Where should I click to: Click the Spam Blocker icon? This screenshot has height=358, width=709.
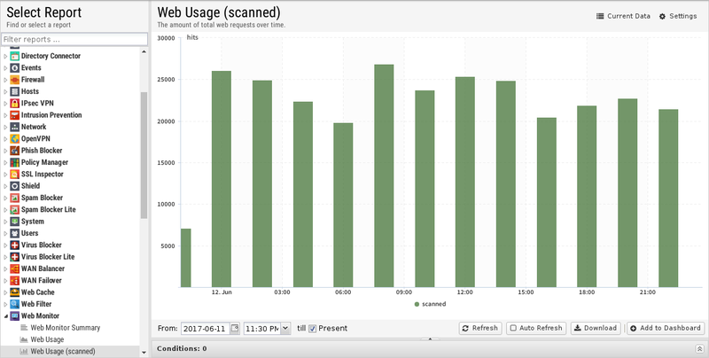click(14, 198)
